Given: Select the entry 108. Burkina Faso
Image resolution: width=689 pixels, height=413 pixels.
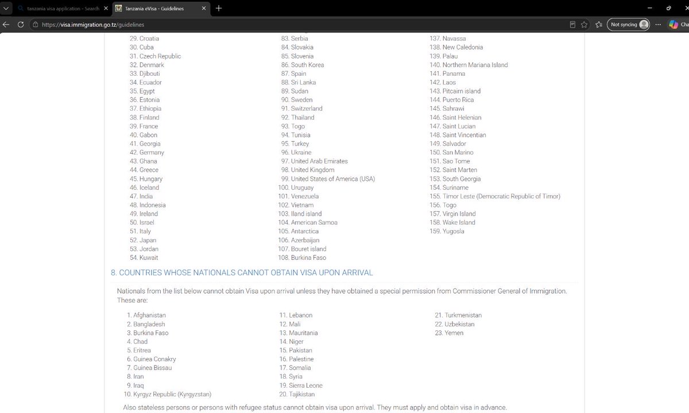Looking at the screenshot, I should [x=302, y=258].
